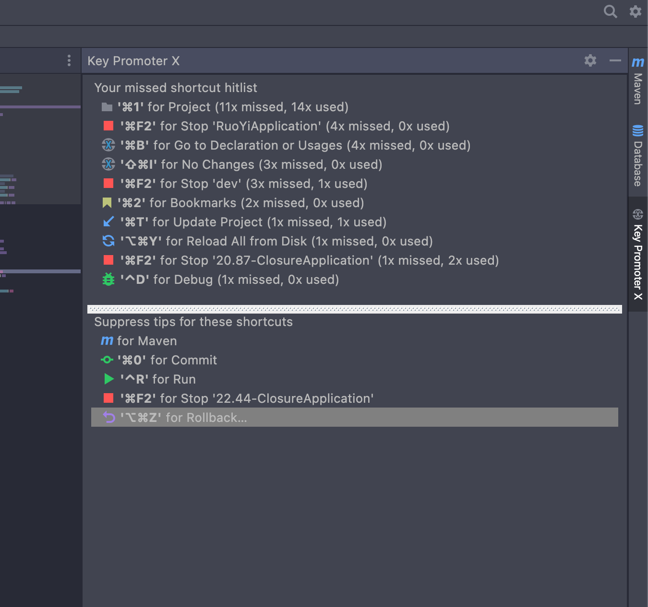Click the Reload All from Disk sync icon
This screenshot has height=607, width=648.
tap(108, 241)
